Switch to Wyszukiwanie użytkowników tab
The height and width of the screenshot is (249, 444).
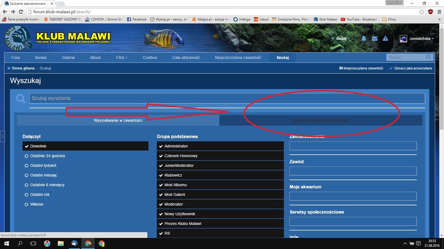pyautogui.click(x=321, y=121)
